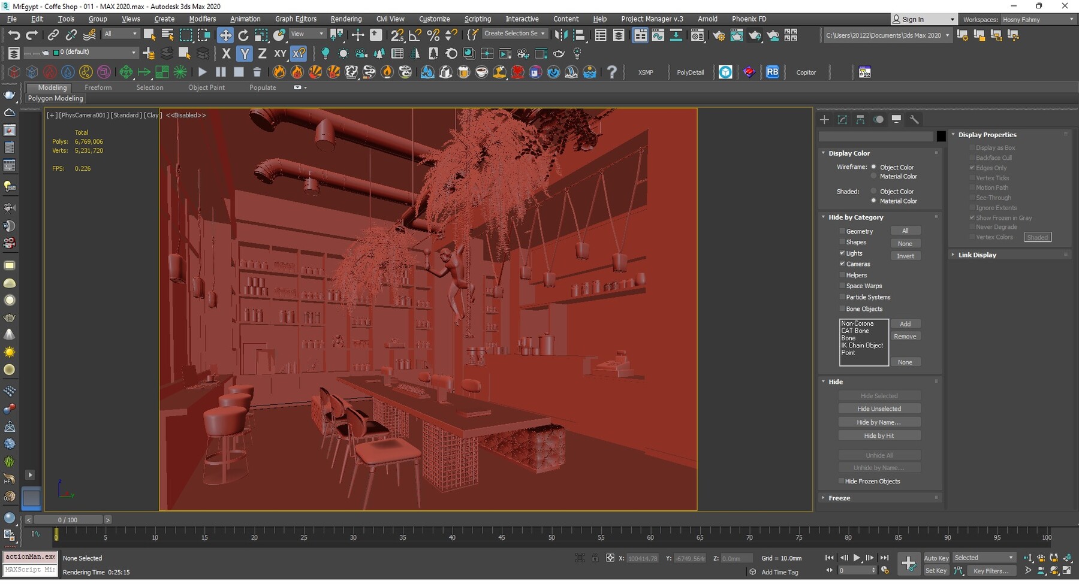This screenshot has height=584, width=1079.
Task: Restrict transform to the X axis
Action: 226,54
